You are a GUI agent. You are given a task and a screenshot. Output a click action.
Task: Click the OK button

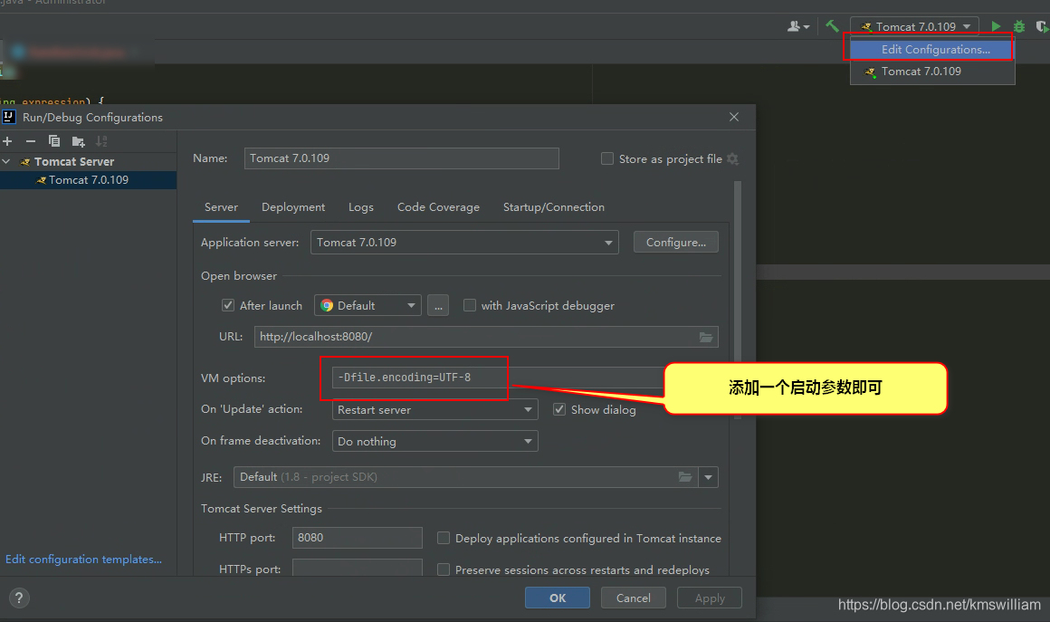[558, 598]
